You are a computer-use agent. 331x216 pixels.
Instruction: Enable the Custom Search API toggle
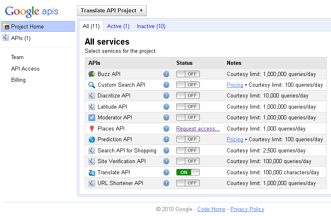(x=188, y=85)
